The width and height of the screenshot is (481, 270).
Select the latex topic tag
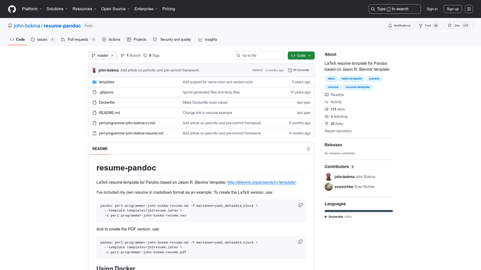click(331, 79)
